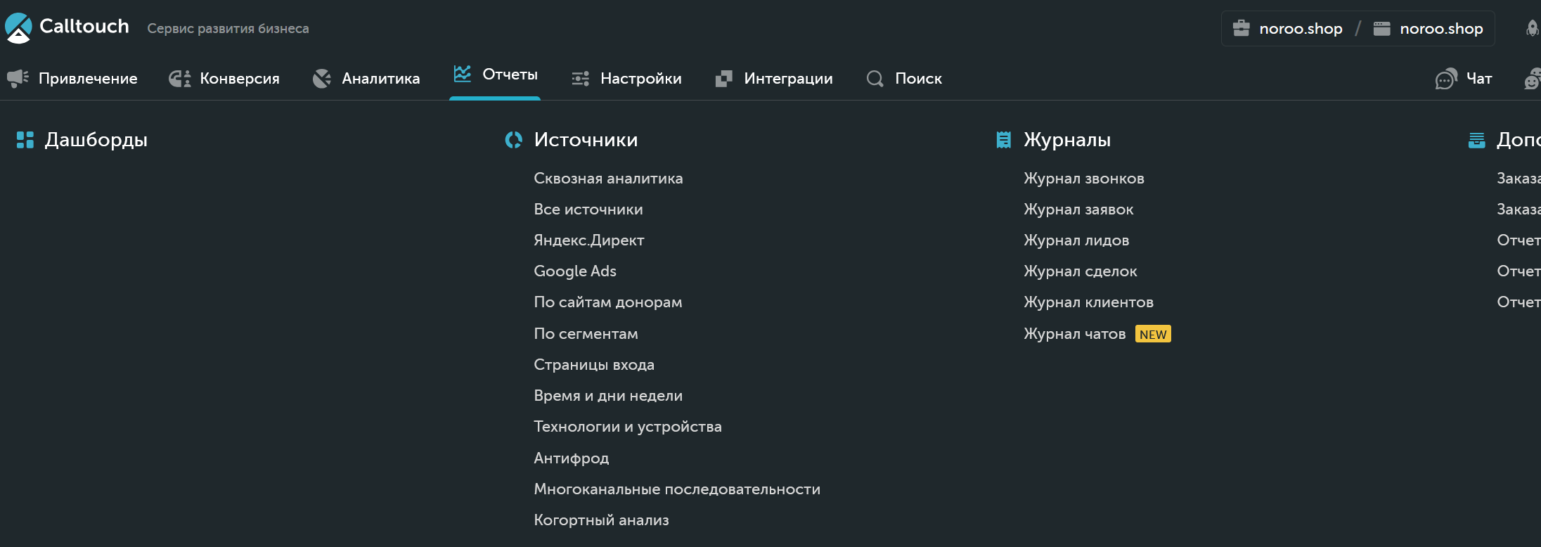Image resolution: width=1541 pixels, height=547 pixels.
Task: Open the noroo.shop project selector
Action: 1429,28
